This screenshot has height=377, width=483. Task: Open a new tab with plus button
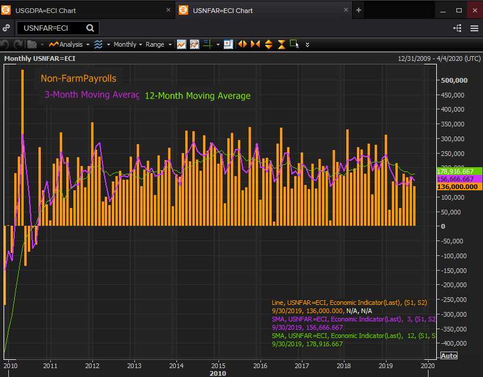[359, 10]
